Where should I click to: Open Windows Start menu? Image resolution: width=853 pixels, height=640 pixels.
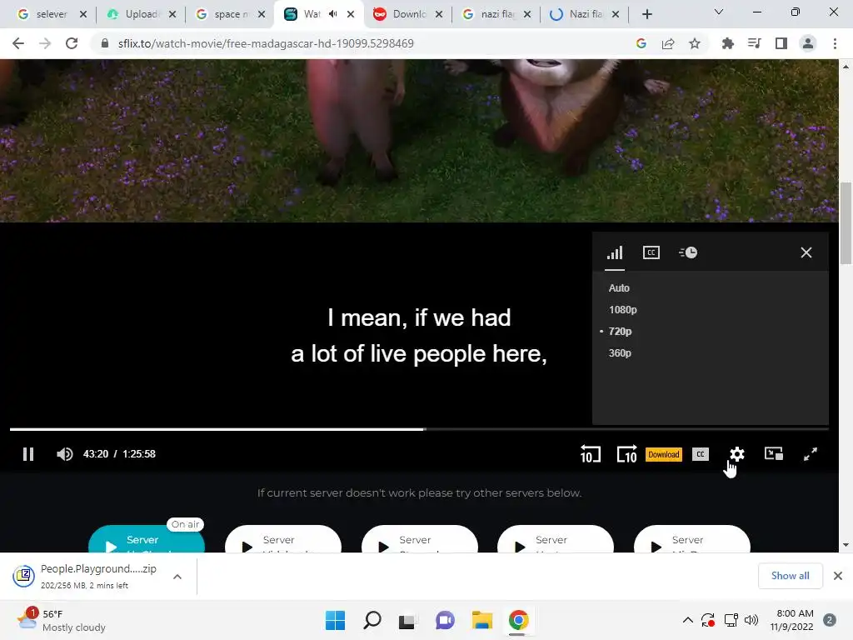(x=335, y=620)
